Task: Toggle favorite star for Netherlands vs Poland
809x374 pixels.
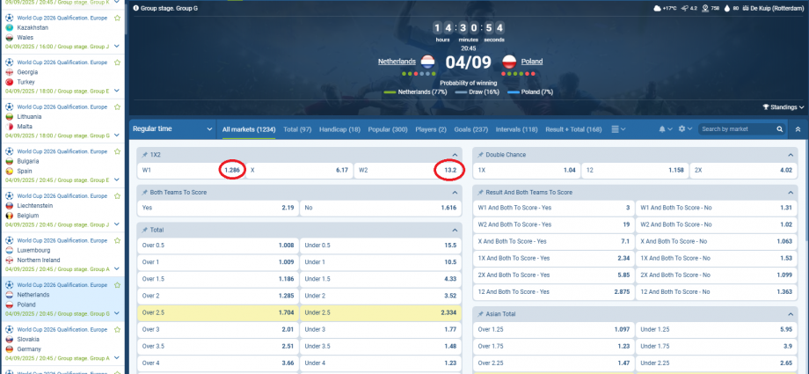Action: [x=117, y=285]
